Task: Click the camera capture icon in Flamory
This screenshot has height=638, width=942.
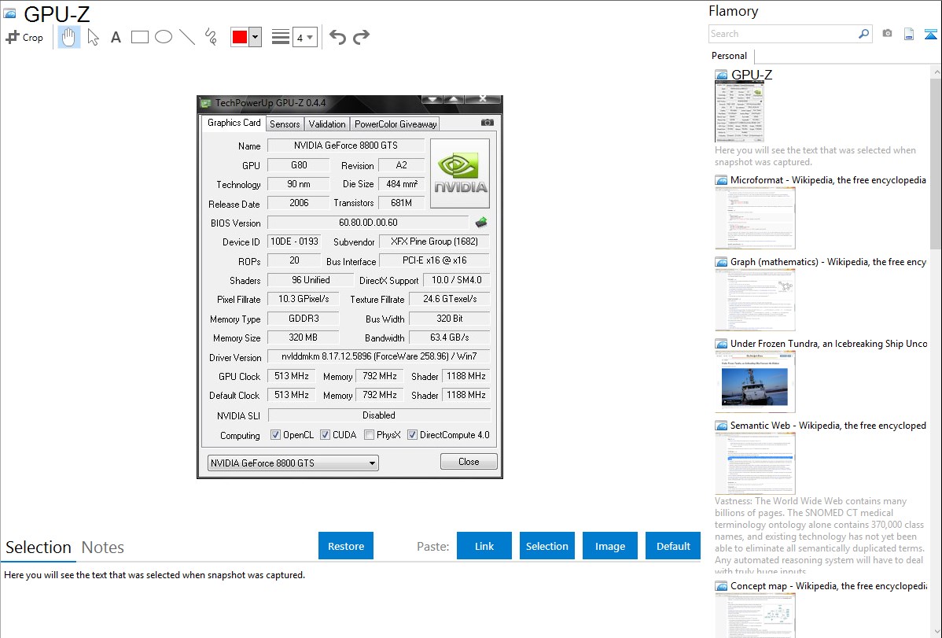Action: click(887, 34)
